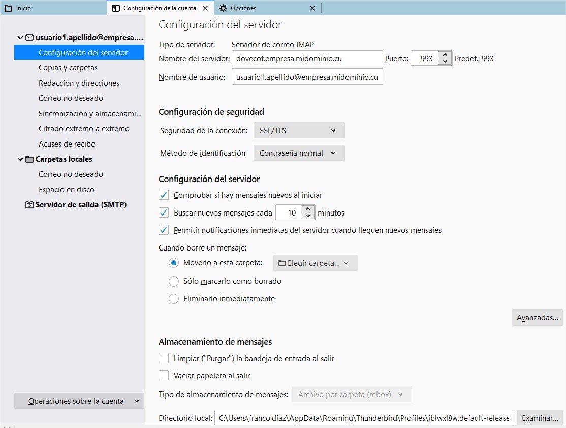Image resolution: width=566 pixels, height=428 pixels.
Task: Collapse the Carpetas locales tree
Action: click(x=20, y=159)
